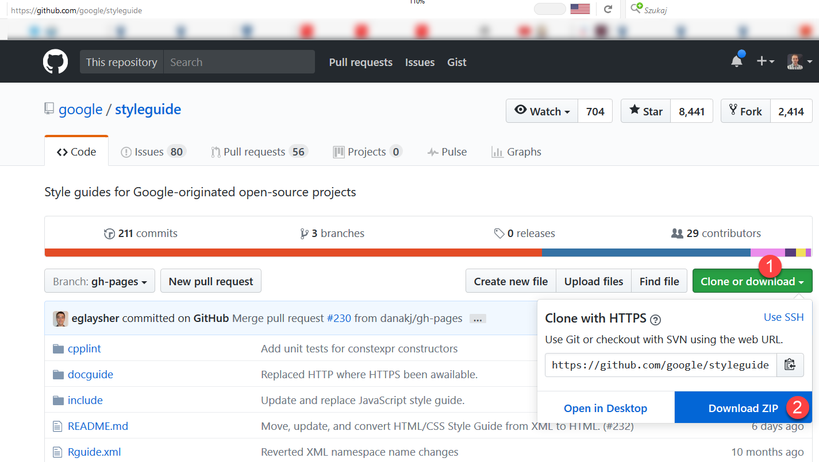This screenshot has height=462, width=819.
Task: Focus the GitHub Search field
Action: (x=239, y=62)
